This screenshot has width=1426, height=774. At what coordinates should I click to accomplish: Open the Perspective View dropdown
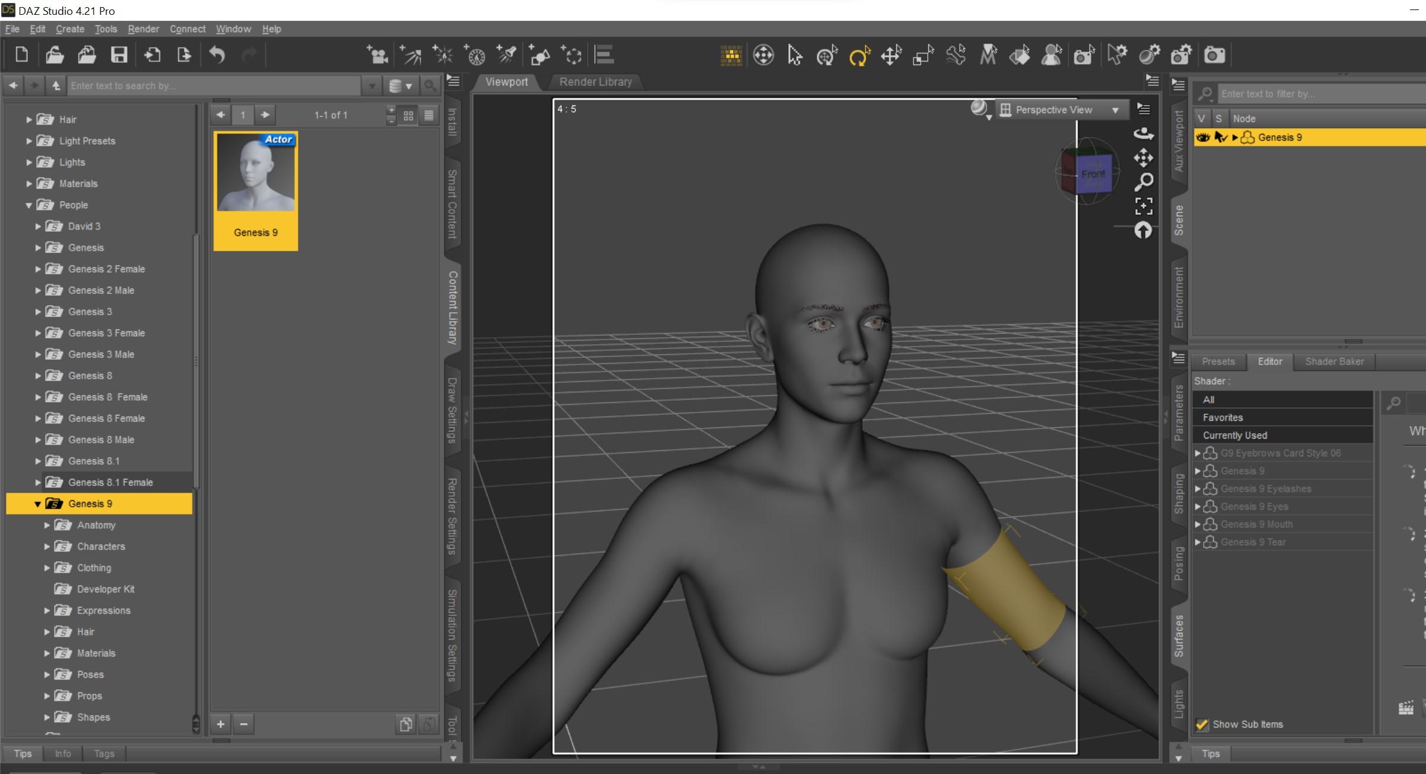tap(1060, 110)
